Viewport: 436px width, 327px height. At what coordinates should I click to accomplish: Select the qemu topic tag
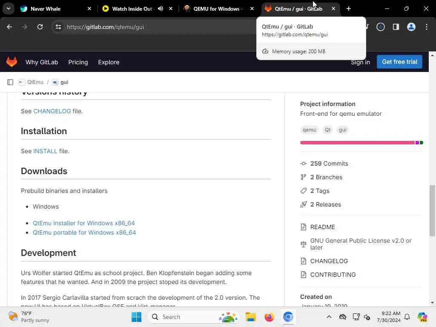point(310,130)
